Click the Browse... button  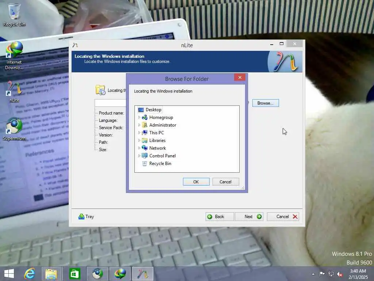click(x=266, y=103)
